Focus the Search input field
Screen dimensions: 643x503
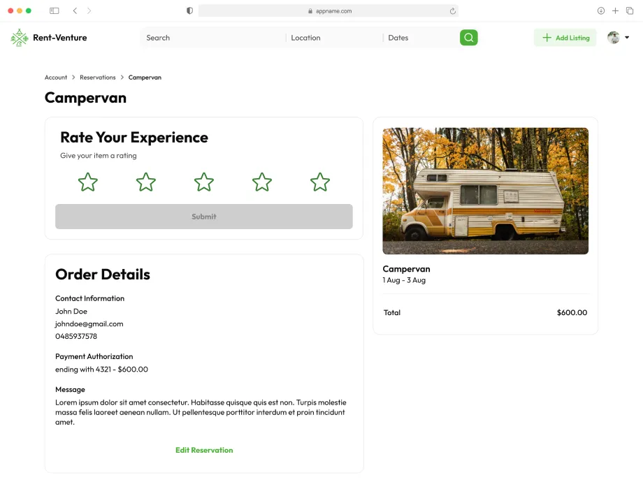tap(213, 38)
